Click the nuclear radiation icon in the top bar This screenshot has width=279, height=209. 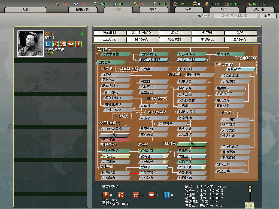pyautogui.click(x=195, y=4)
